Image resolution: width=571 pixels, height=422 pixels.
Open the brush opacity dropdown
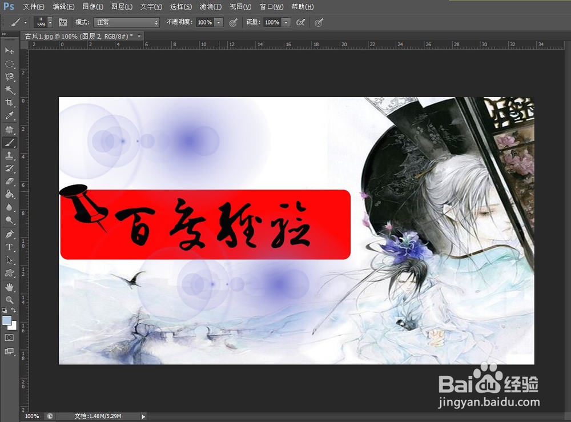tap(219, 22)
